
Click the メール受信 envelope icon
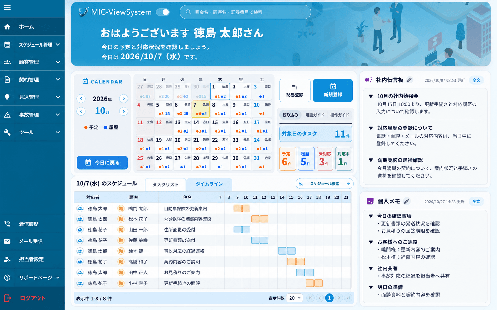tap(7, 241)
